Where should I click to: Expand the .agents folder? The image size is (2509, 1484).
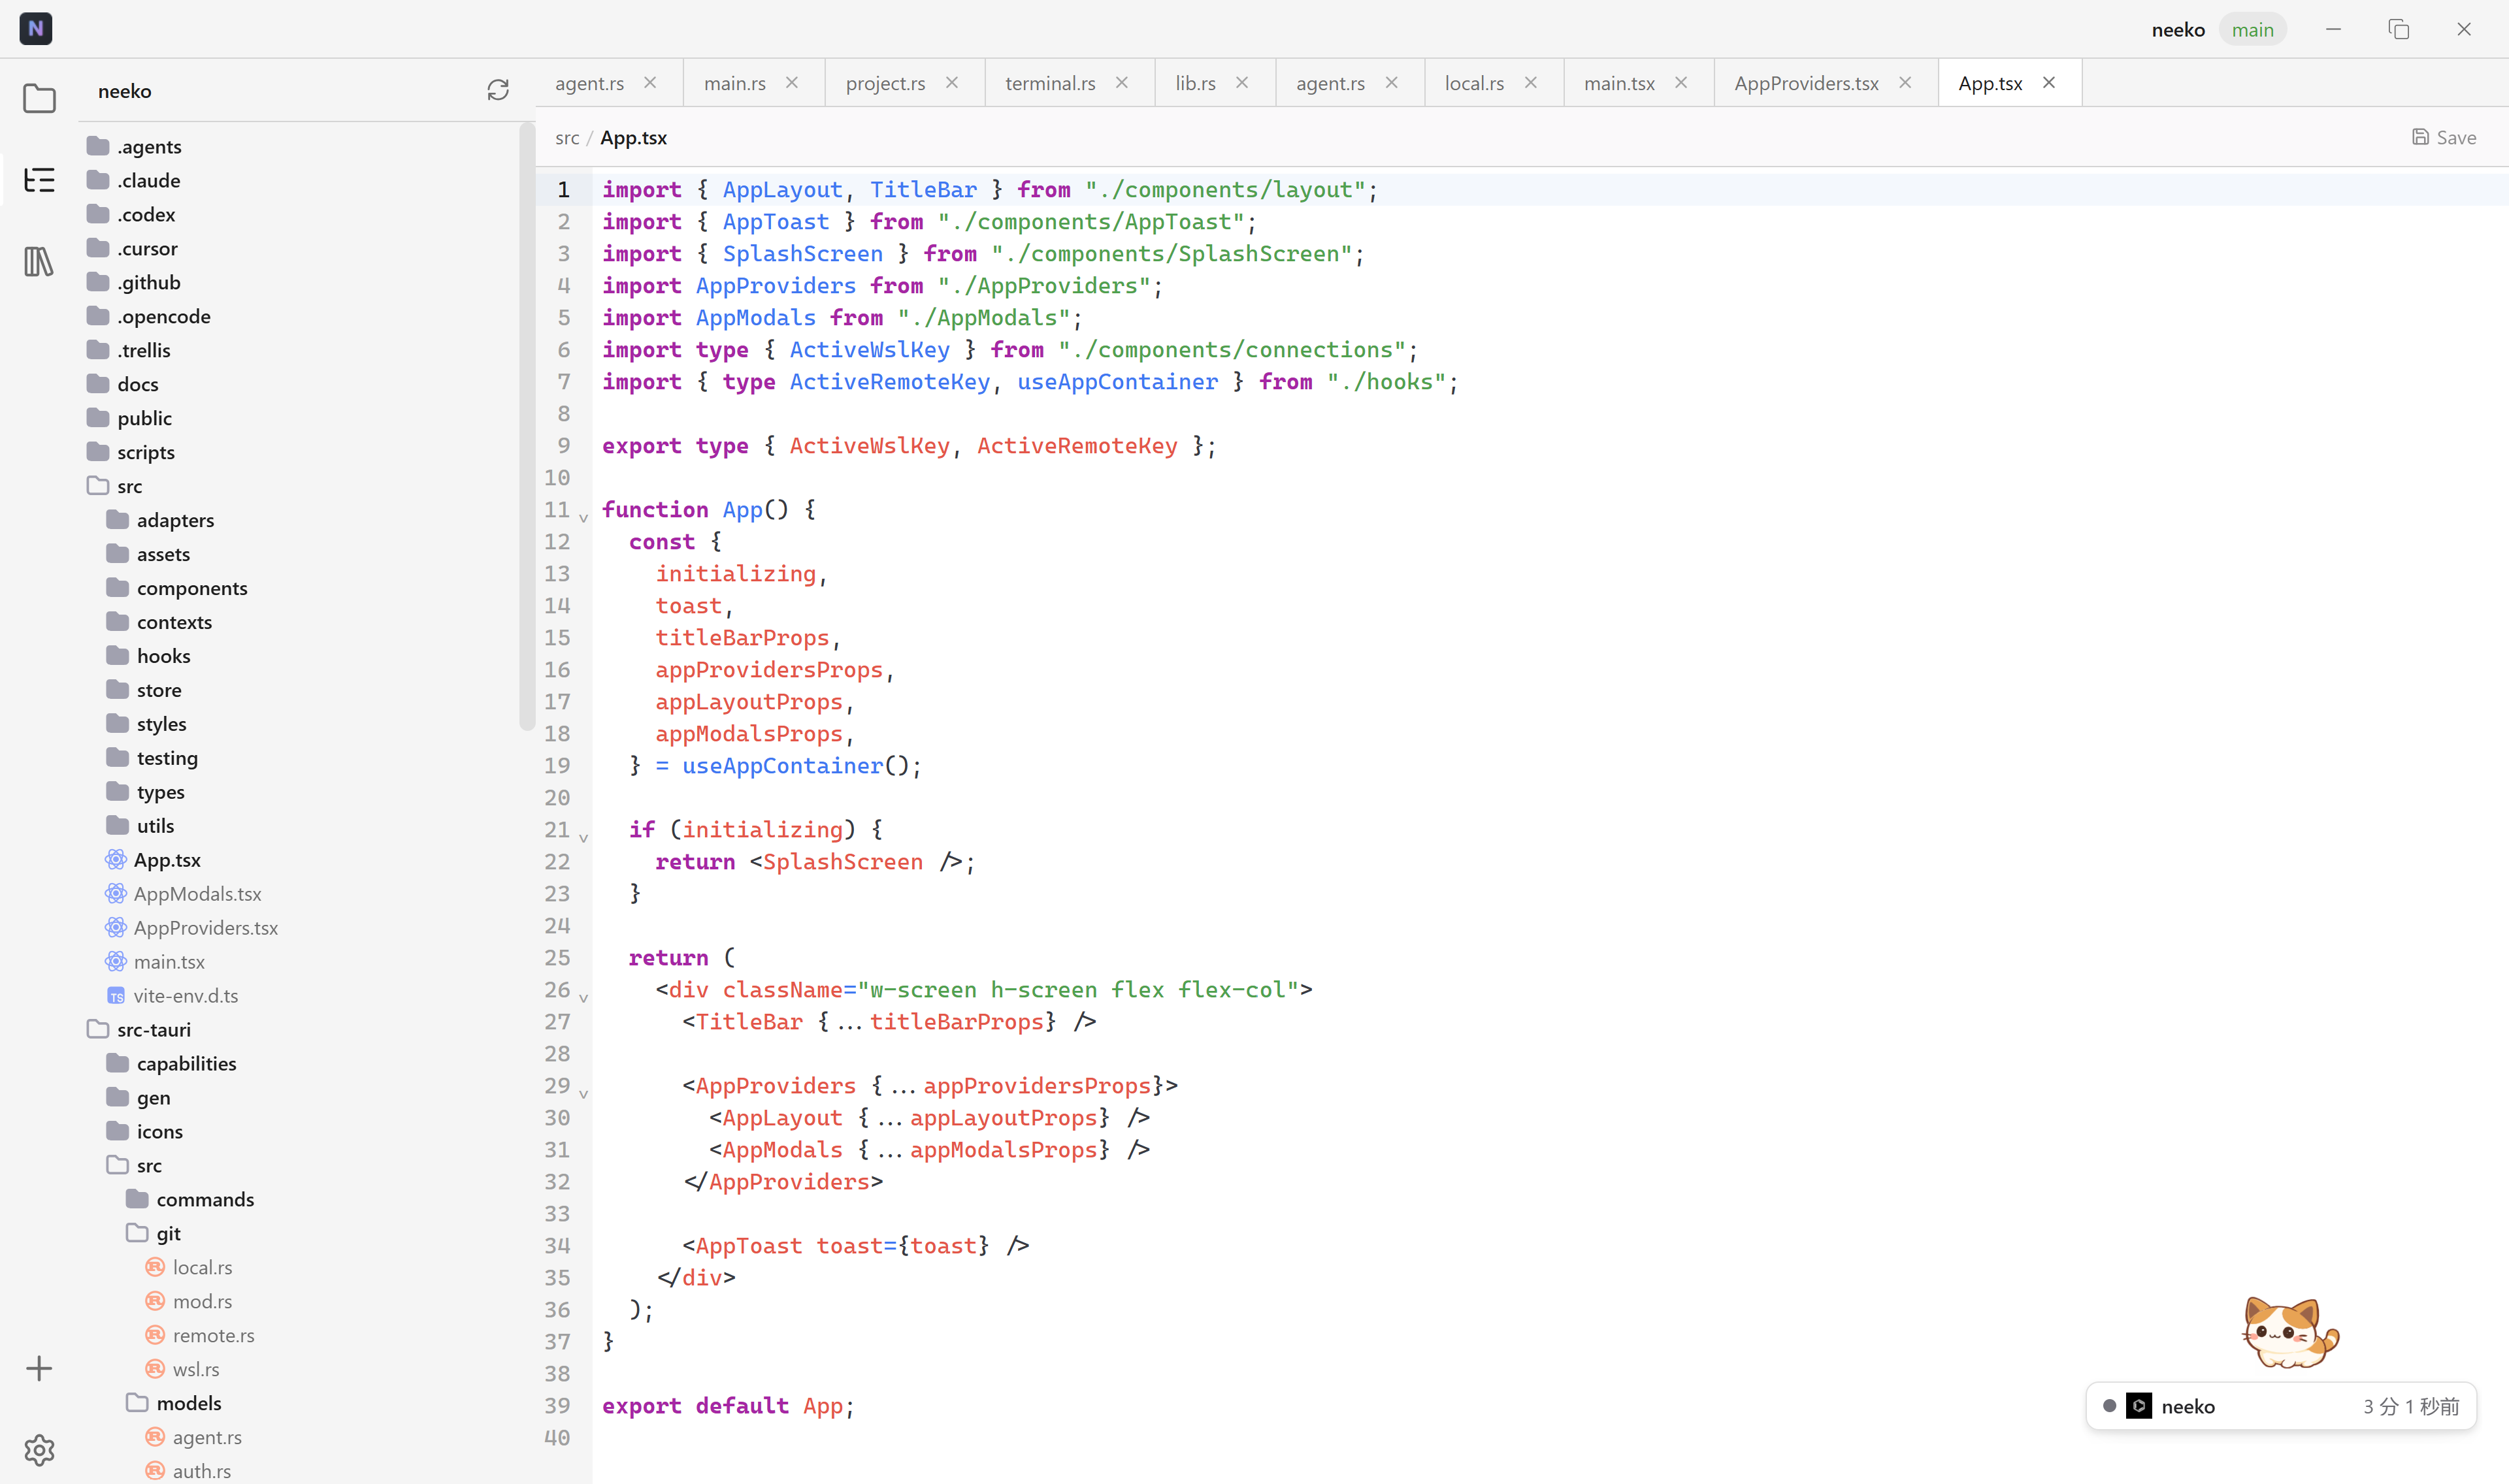134,146
